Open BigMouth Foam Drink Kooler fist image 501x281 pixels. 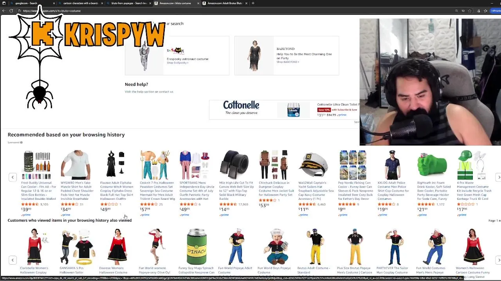[432, 165]
